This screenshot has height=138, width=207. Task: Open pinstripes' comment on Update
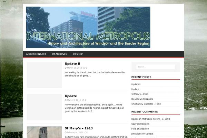[149, 134]
